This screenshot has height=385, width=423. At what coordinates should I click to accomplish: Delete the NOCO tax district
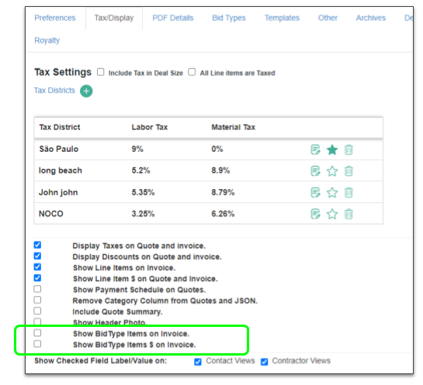(x=348, y=214)
